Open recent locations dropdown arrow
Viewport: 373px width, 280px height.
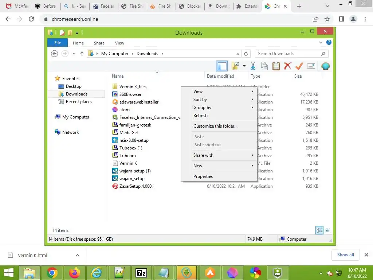coord(74,54)
